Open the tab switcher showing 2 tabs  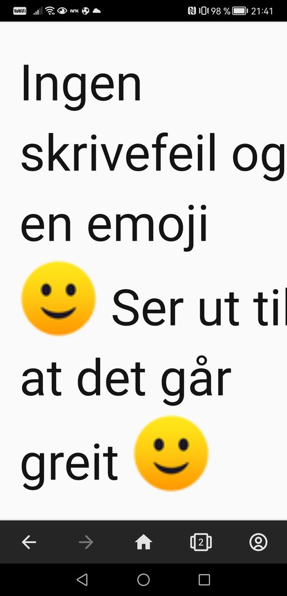201,542
